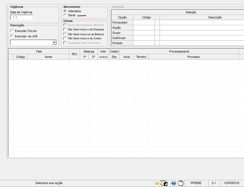Image resolution: width=244 pixels, height=187 pixels.
Task: Click the Opção column header
Action: coord(122,17)
